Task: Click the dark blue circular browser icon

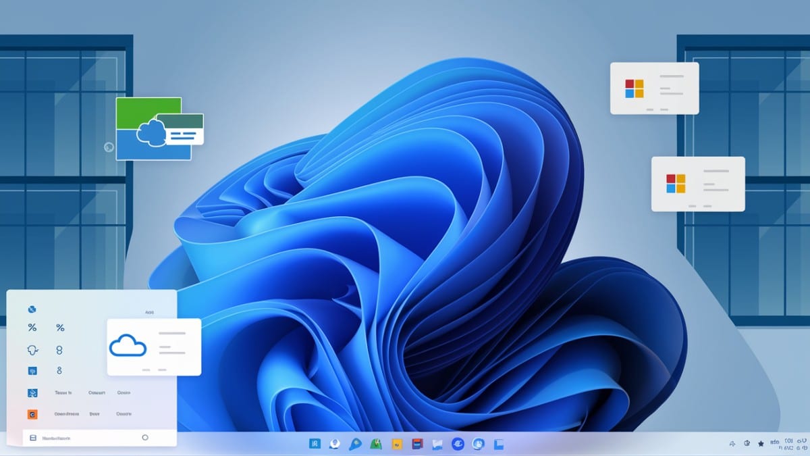Action: 458,444
